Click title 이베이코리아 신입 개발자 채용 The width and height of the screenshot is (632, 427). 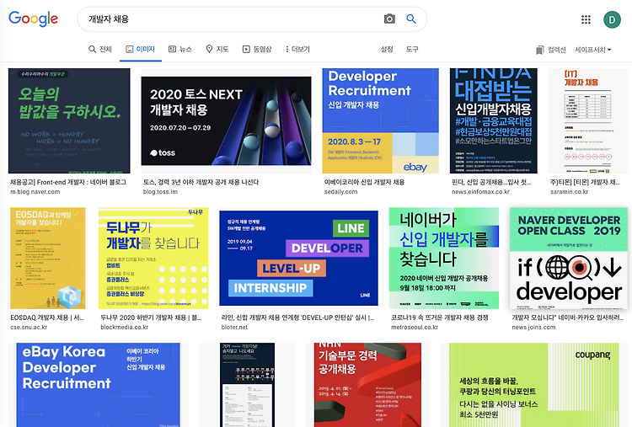coord(364,182)
